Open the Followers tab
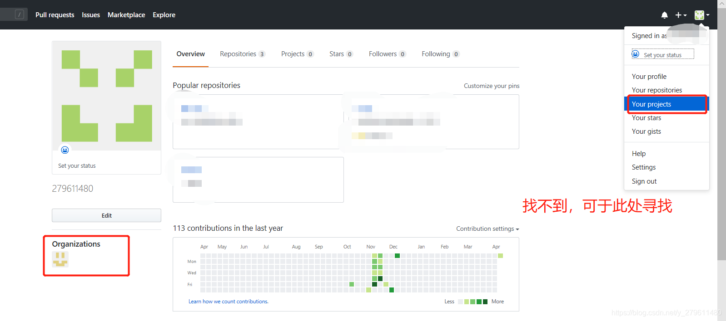The height and width of the screenshot is (321, 726). click(387, 54)
